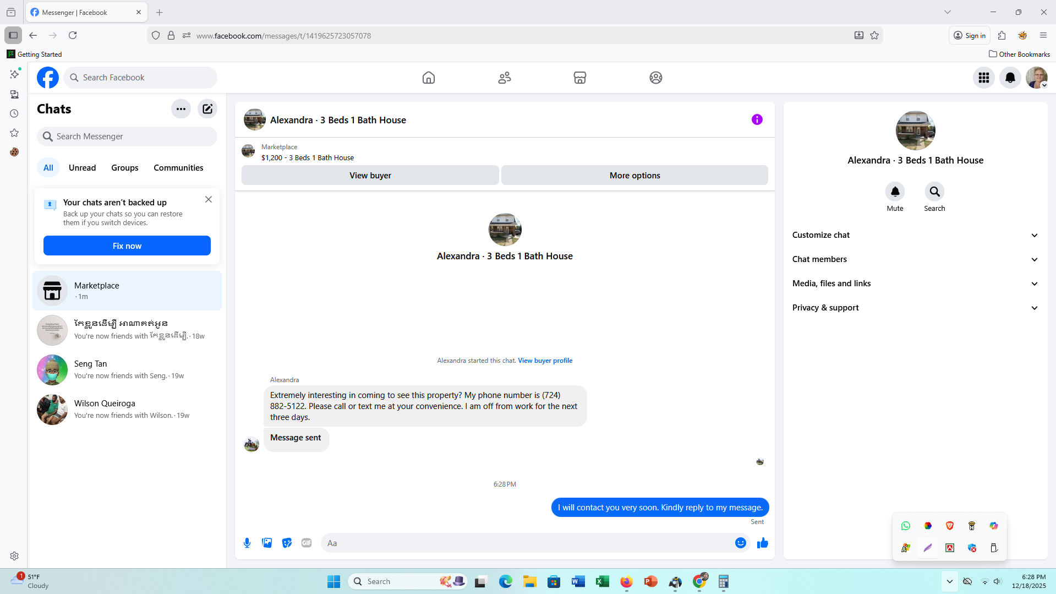
Task: Launch Microsoft Word from taskbar
Action: coord(578,581)
